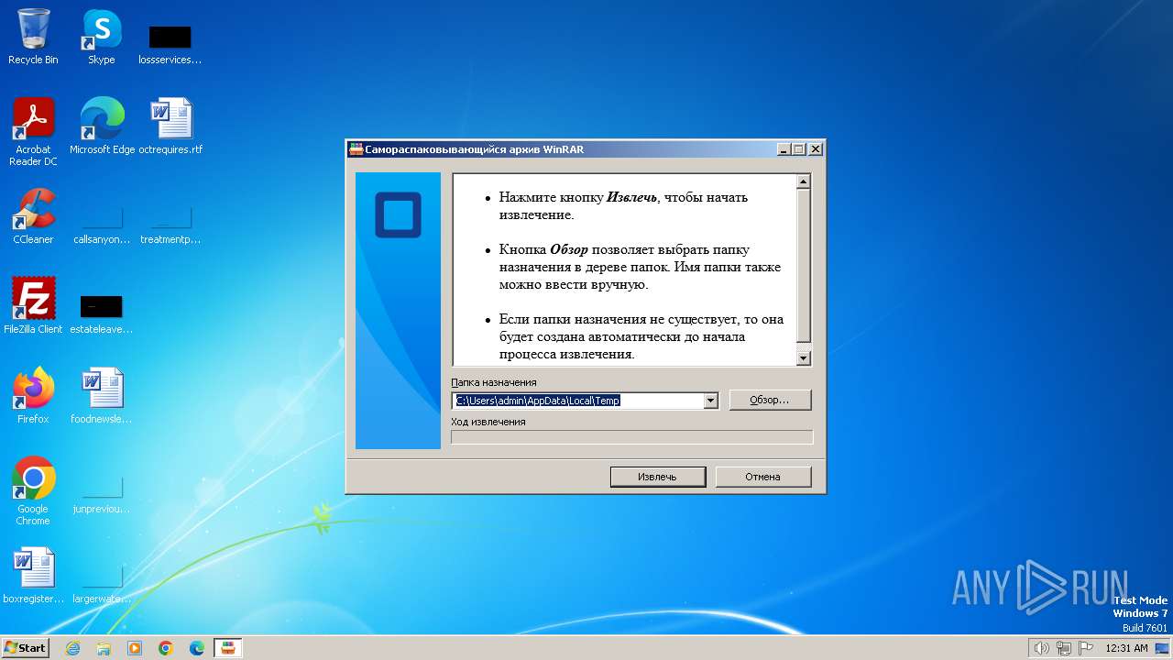Click the instructions scrollbar down arrow

804,358
